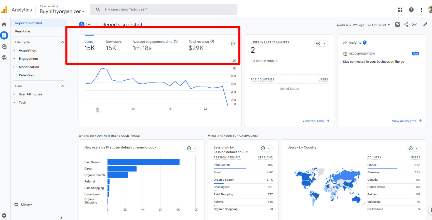Open the Google apps grid icon
This screenshot has width=432, height=220.
400,10
